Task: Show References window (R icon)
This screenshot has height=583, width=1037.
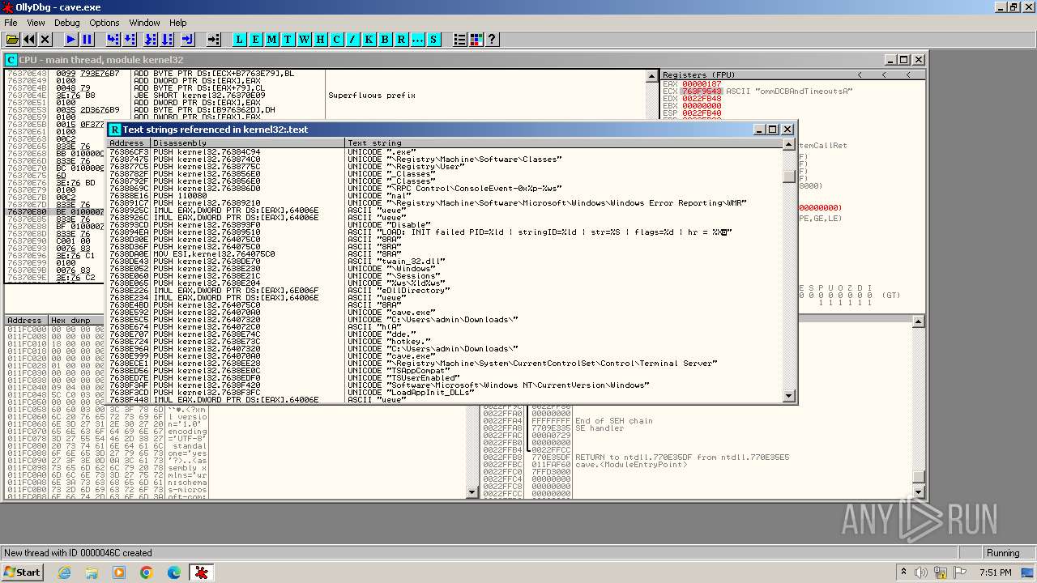Action: coord(402,39)
